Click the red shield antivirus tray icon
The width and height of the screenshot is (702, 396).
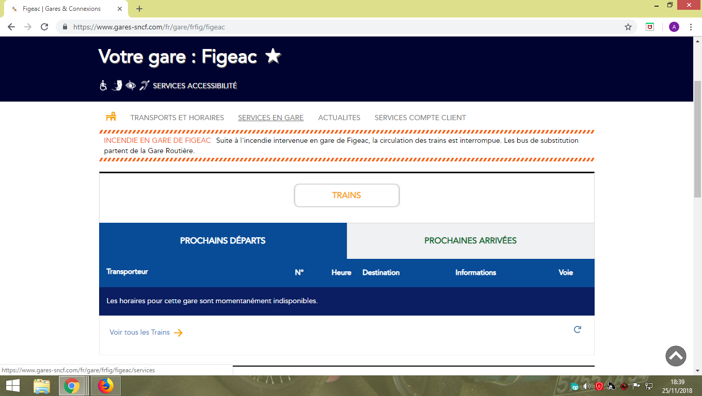pos(599,386)
